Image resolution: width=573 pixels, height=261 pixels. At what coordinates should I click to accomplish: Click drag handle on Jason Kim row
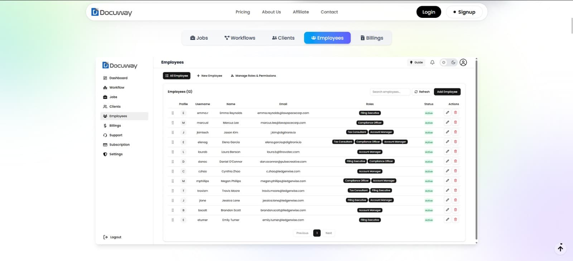[x=173, y=132]
